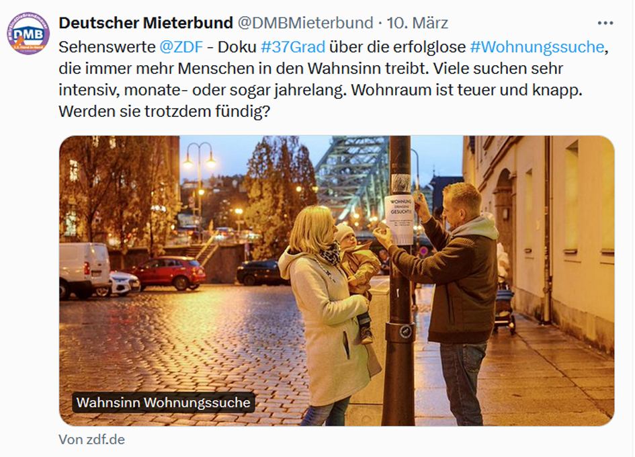This screenshot has height=457, width=635.
Task: Visit the Von zdf.de source link
Action: click(92, 440)
